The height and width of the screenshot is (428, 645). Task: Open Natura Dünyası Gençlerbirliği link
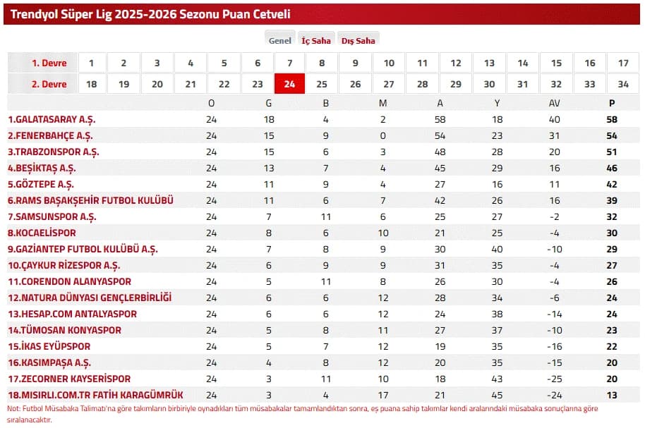click(x=90, y=298)
